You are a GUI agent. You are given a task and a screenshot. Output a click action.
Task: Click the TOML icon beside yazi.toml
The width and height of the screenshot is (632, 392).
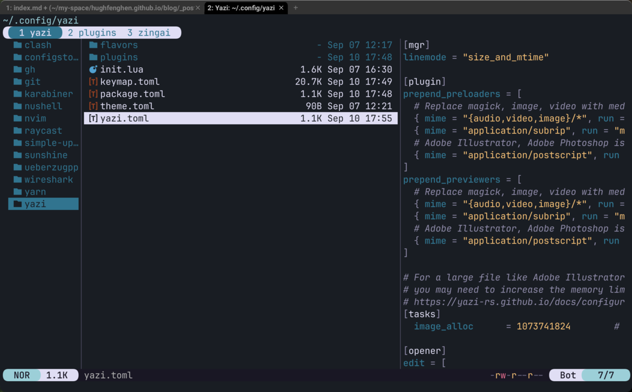(93, 118)
